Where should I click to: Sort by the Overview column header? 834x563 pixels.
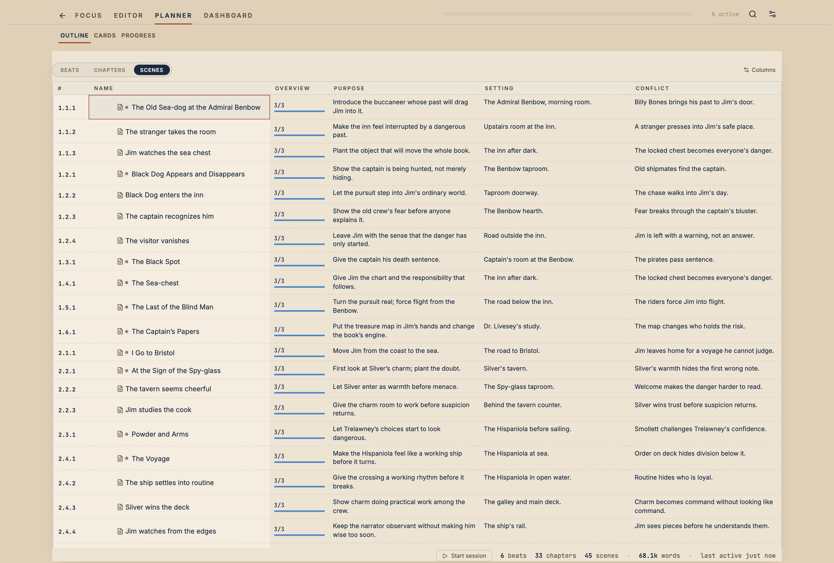(292, 88)
